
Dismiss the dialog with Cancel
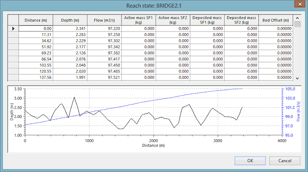[285, 161]
